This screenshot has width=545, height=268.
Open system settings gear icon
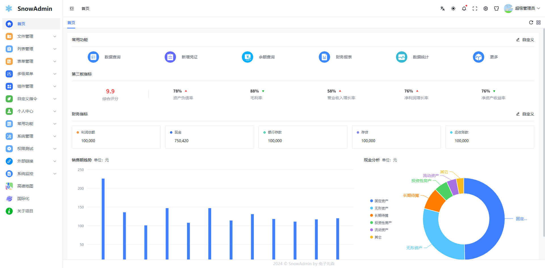(x=486, y=9)
